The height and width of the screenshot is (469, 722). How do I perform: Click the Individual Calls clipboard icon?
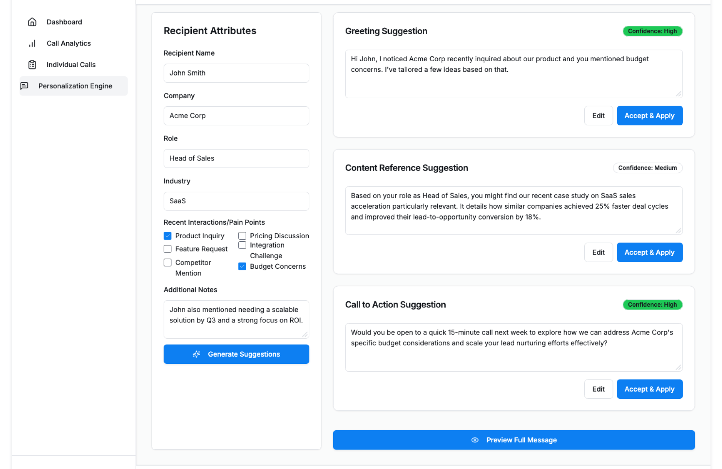click(32, 65)
